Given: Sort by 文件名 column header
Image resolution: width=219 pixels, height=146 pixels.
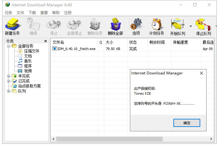Looking at the screenshot, I should [x=74, y=42].
